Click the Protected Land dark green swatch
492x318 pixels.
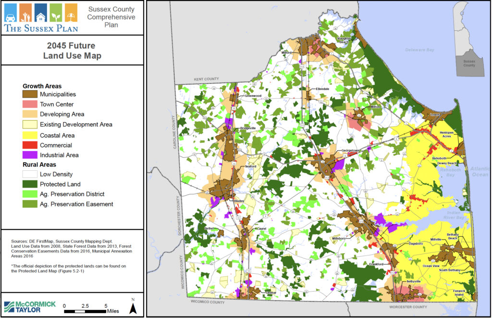pyautogui.click(x=30, y=184)
